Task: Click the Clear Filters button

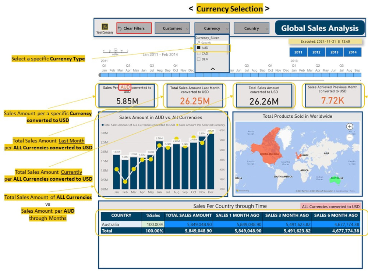Action: click(134, 28)
